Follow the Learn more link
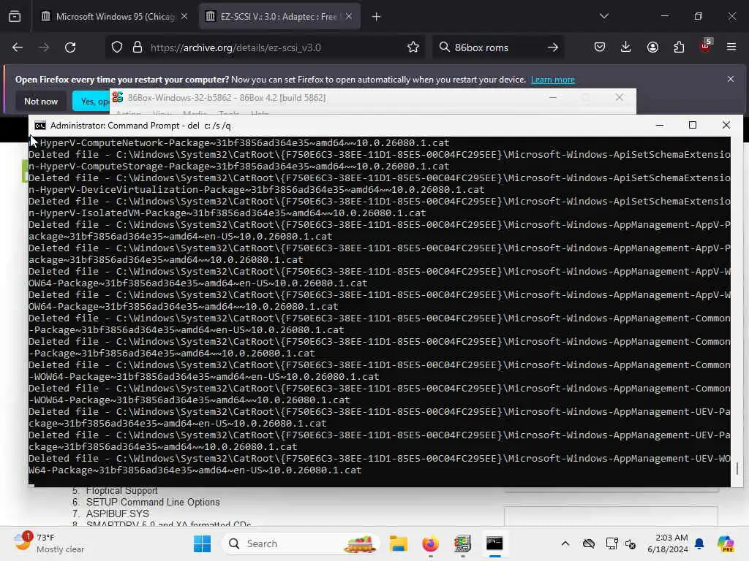749x561 pixels. click(x=553, y=80)
